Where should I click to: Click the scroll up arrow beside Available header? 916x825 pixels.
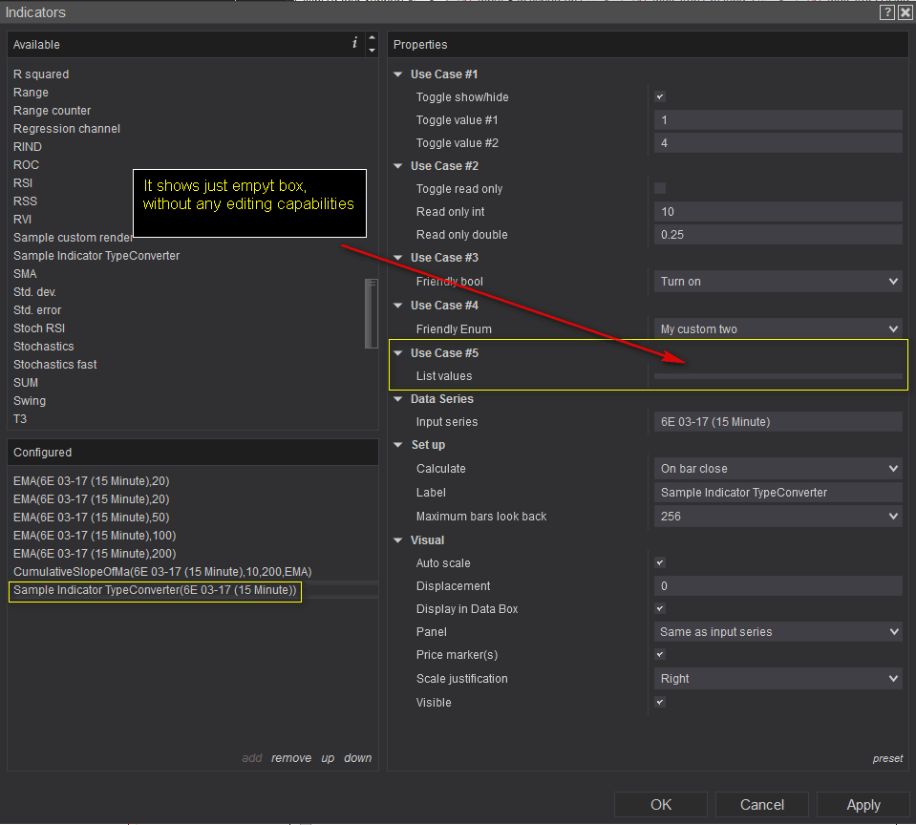[372, 39]
